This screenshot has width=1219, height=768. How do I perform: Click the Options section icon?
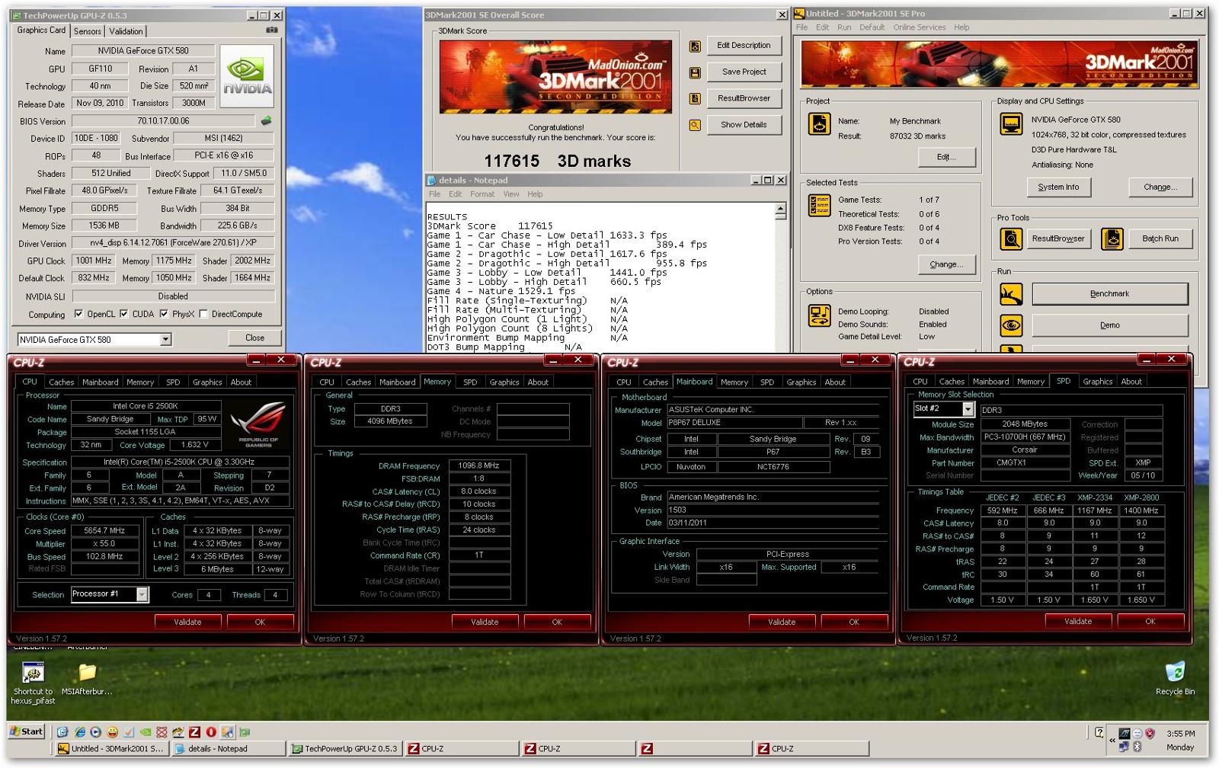[x=819, y=315]
